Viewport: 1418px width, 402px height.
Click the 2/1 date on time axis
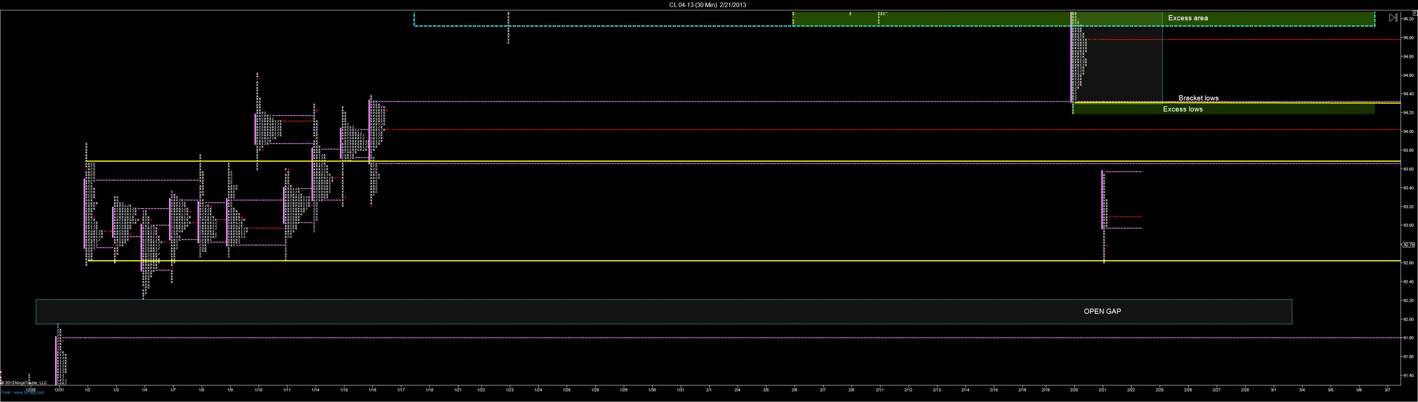[709, 390]
